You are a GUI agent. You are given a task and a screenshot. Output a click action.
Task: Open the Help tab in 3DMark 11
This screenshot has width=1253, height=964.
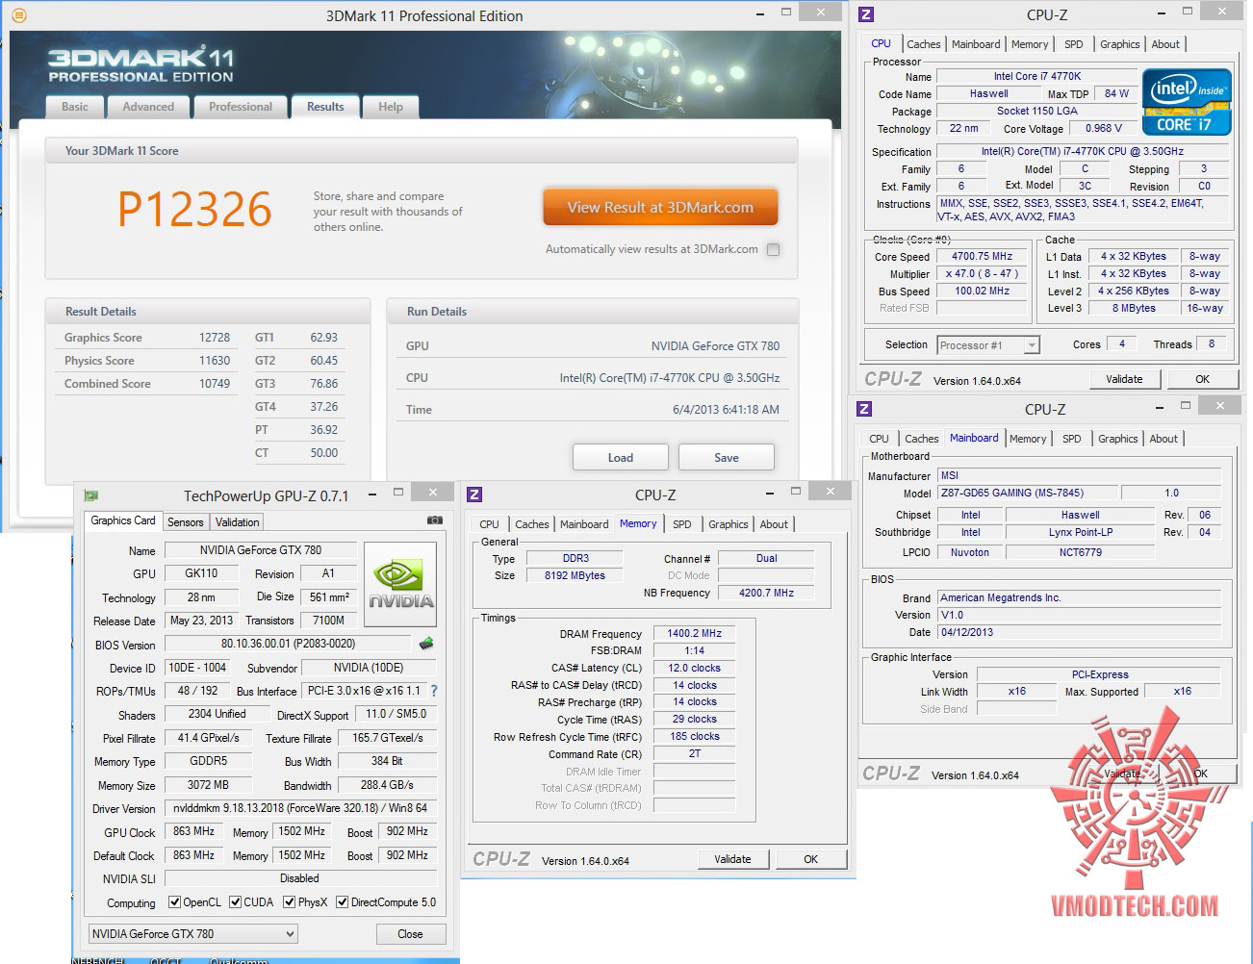pos(391,107)
